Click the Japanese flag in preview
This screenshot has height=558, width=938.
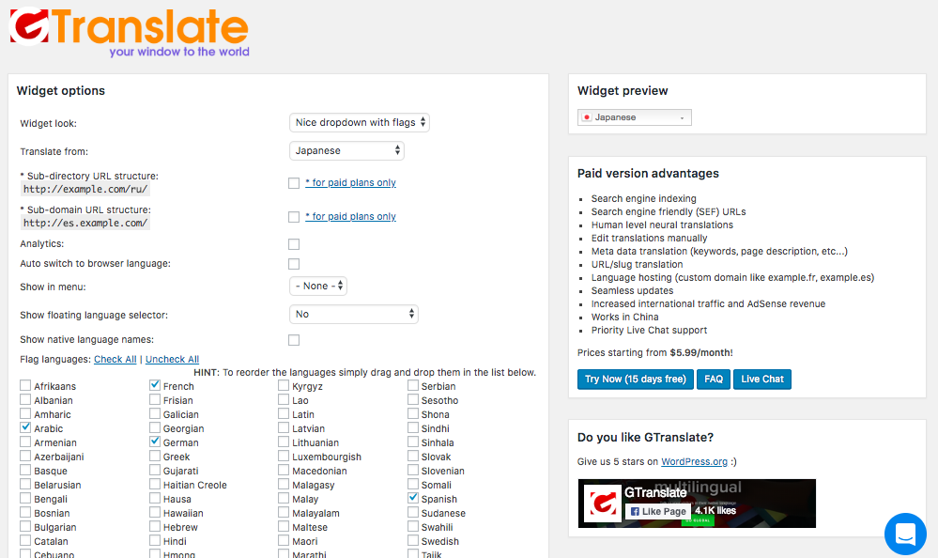pos(587,117)
